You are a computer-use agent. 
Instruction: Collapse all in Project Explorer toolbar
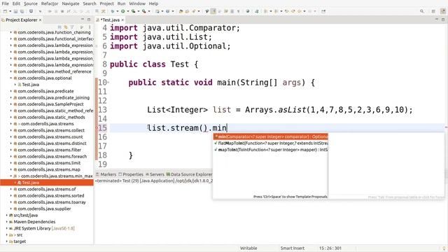click(x=59, y=27)
